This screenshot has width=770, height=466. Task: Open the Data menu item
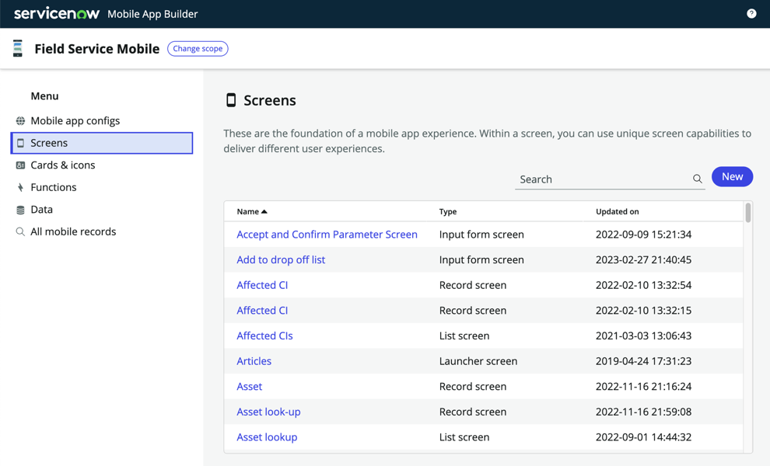(x=42, y=210)
